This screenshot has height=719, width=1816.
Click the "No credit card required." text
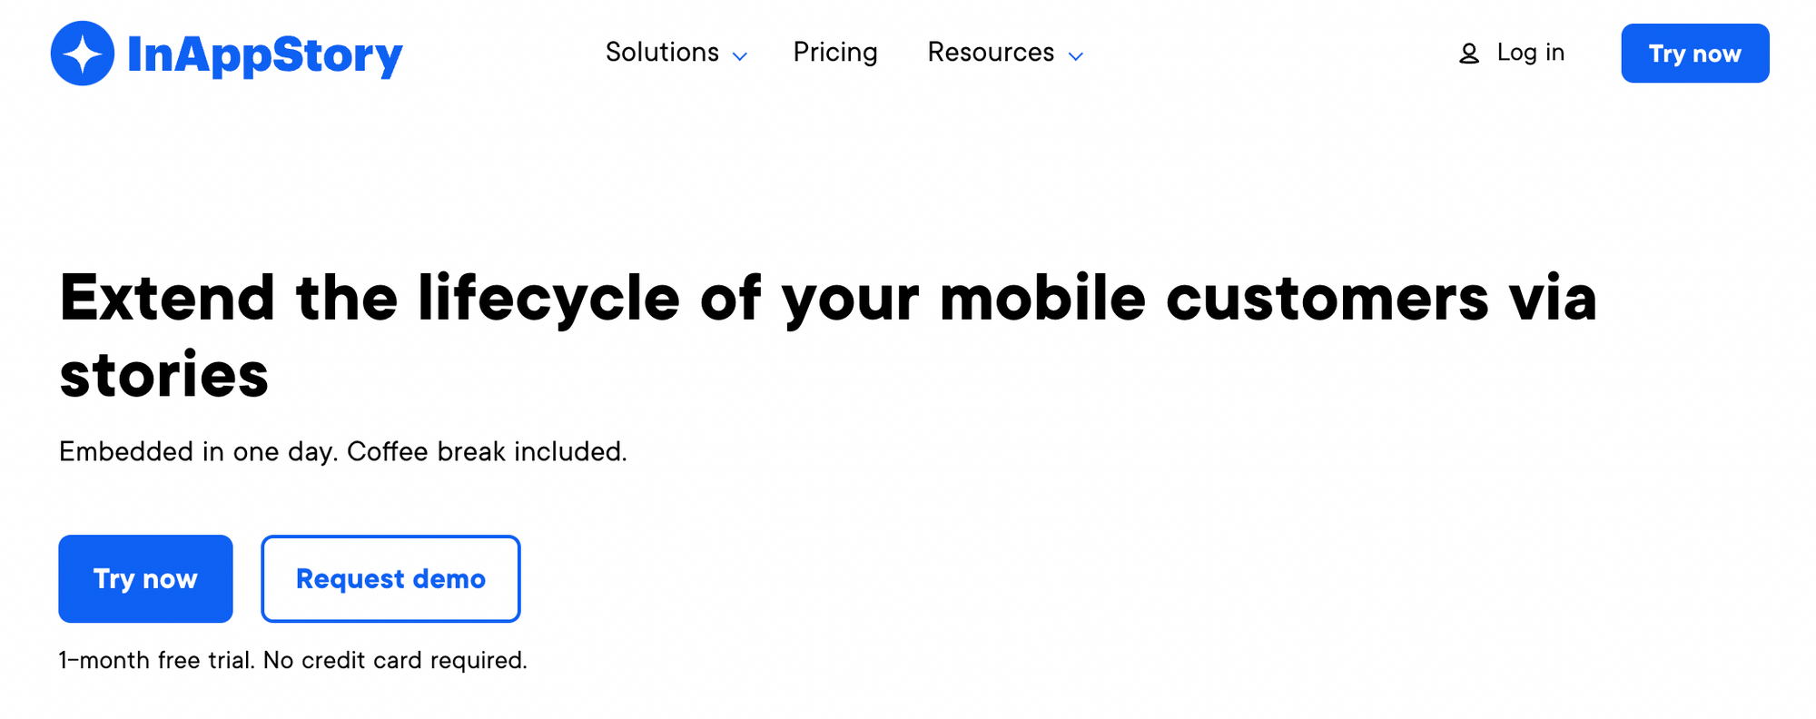[x=395, y=660]
